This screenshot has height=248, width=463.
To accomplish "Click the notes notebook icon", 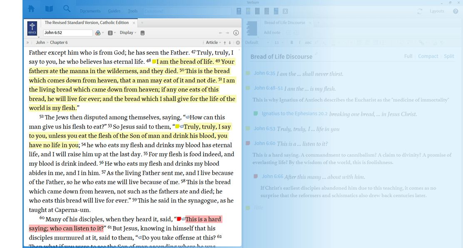I will coord(252,29).
